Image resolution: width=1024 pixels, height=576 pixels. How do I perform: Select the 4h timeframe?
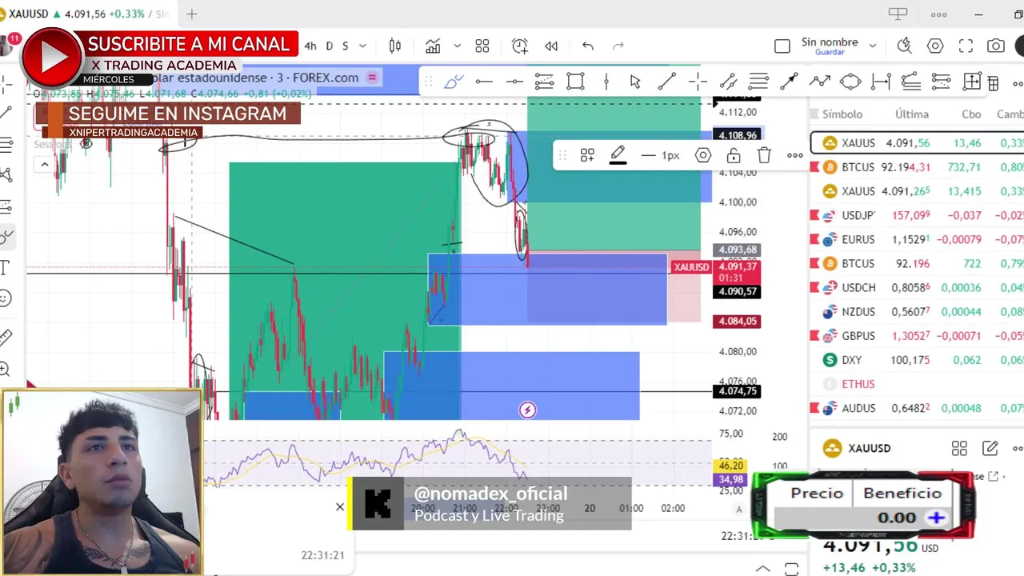click(310, 46)
